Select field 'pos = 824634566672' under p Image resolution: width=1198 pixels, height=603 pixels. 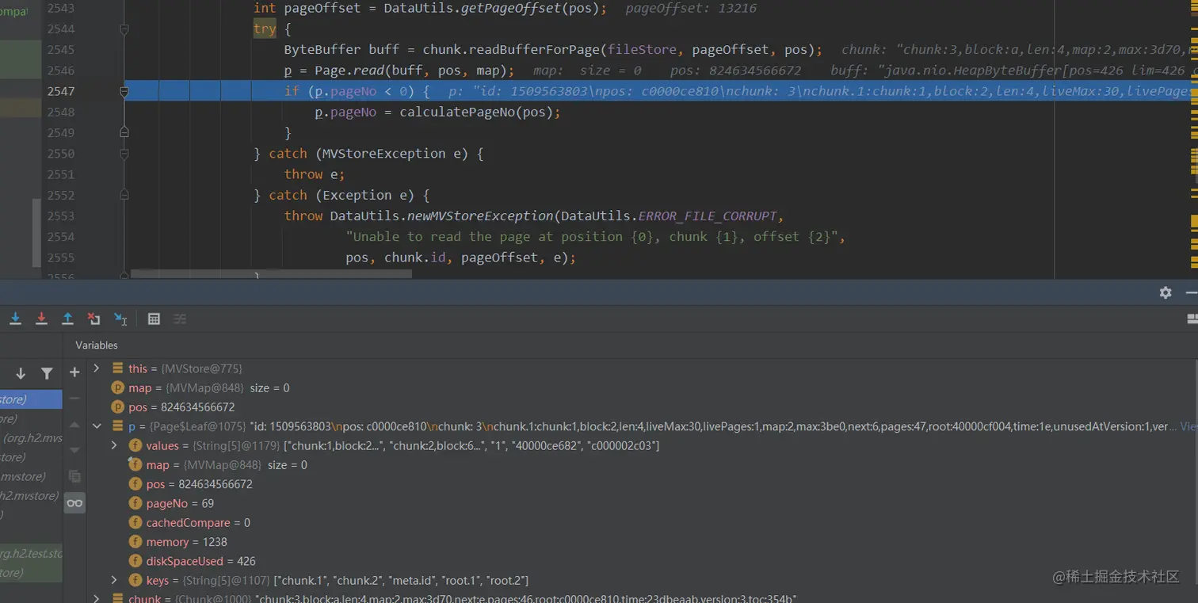643,484
